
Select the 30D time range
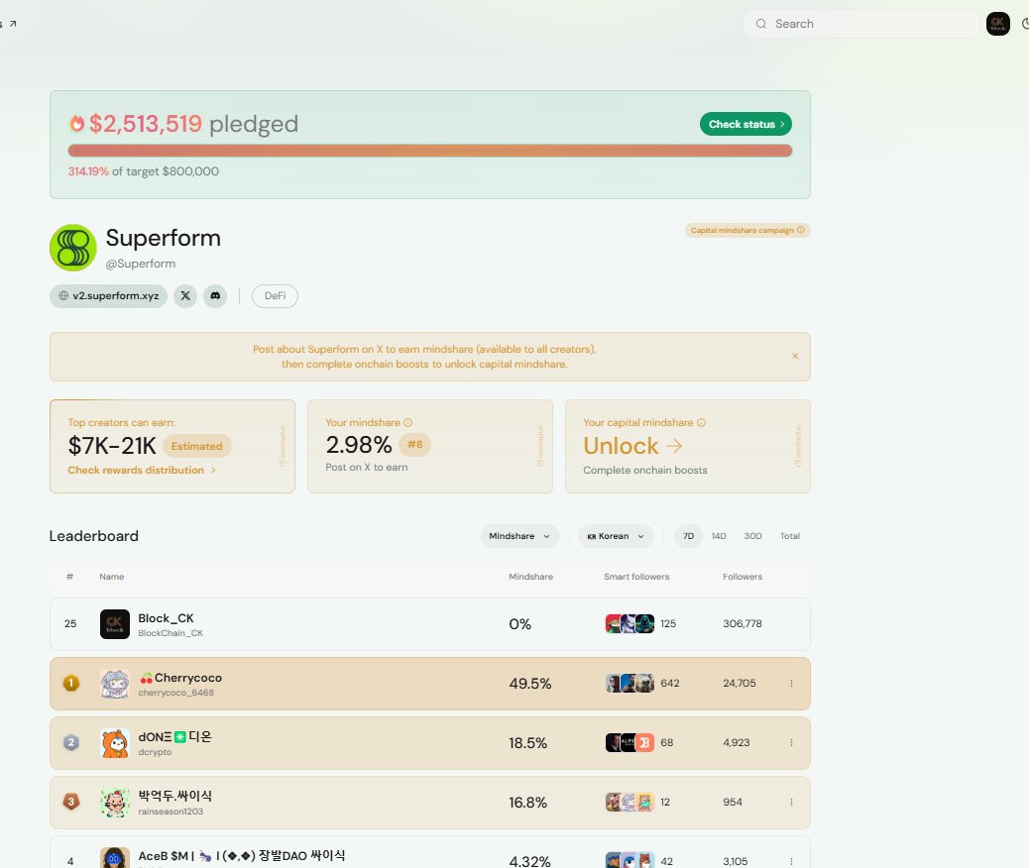tap(752, 536)
